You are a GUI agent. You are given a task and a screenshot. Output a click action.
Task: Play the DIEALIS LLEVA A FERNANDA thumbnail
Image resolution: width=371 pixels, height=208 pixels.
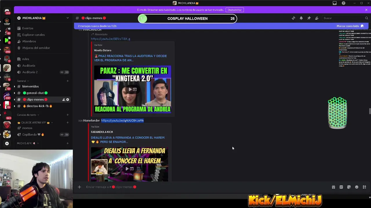130,164
